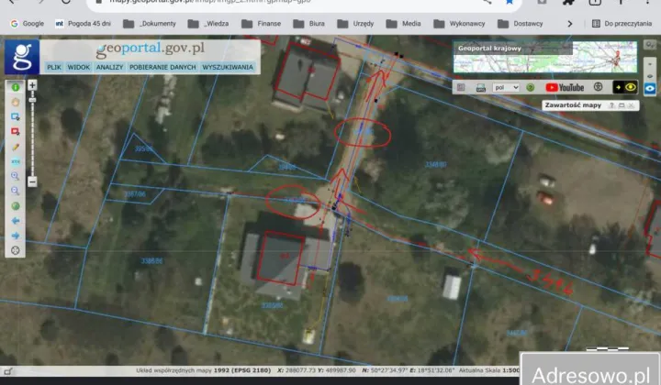Screen dimensions: 661x385
Task: Open the print map icon
Action: pos(480,88)
